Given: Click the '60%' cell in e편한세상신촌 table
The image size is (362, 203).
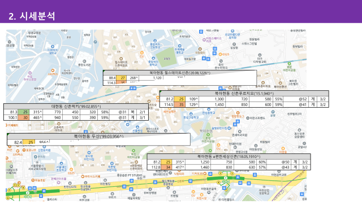Looking at the screenshot, I should [261, 162].
